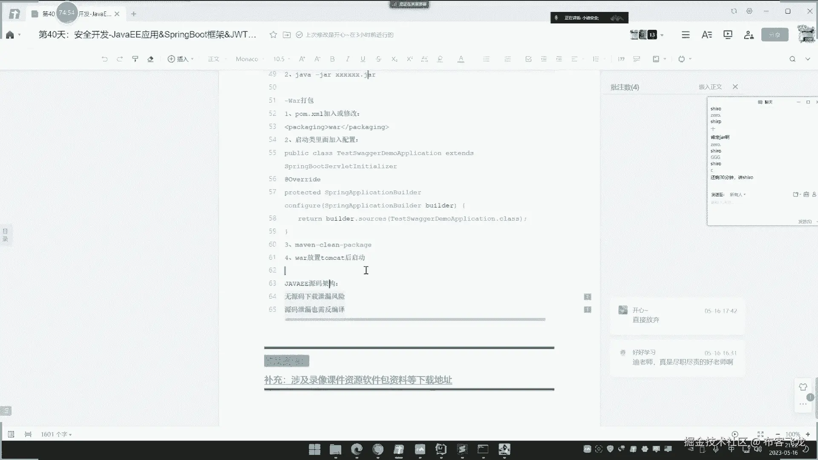Image resolution: width=818 pixels, height=460 pixels.
Task: Click the eraser clear-format icon
Action: coord(150,59)
